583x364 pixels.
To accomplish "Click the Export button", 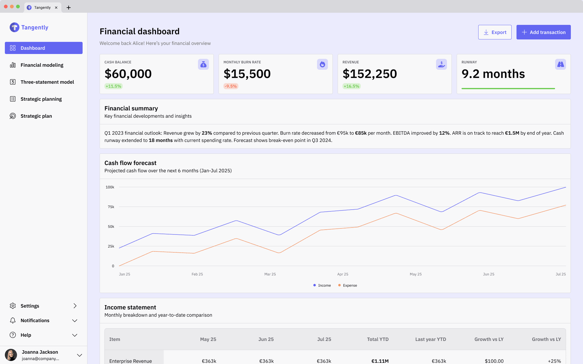I will point(495,32).
